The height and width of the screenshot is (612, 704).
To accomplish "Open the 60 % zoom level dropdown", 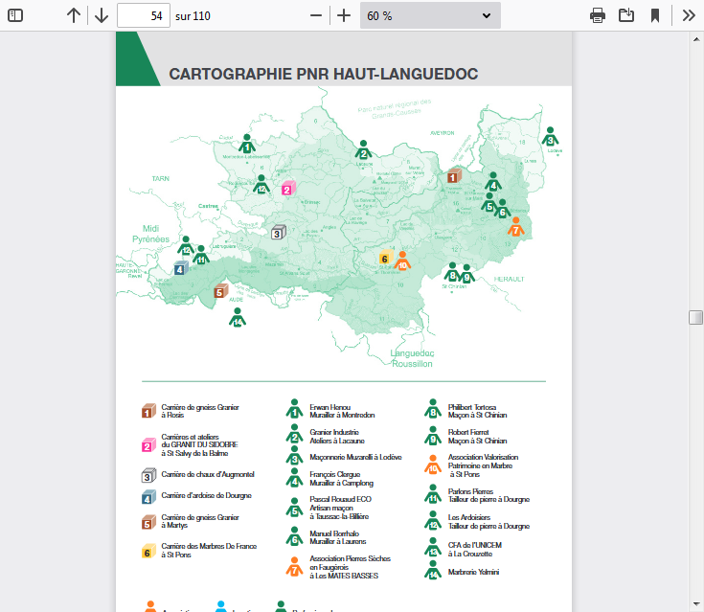I will click(430, 15).
